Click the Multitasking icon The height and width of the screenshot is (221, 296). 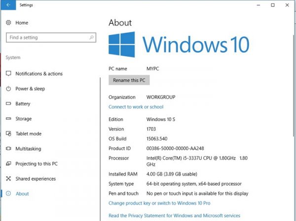pyautogui.click(x=8, y=149)
